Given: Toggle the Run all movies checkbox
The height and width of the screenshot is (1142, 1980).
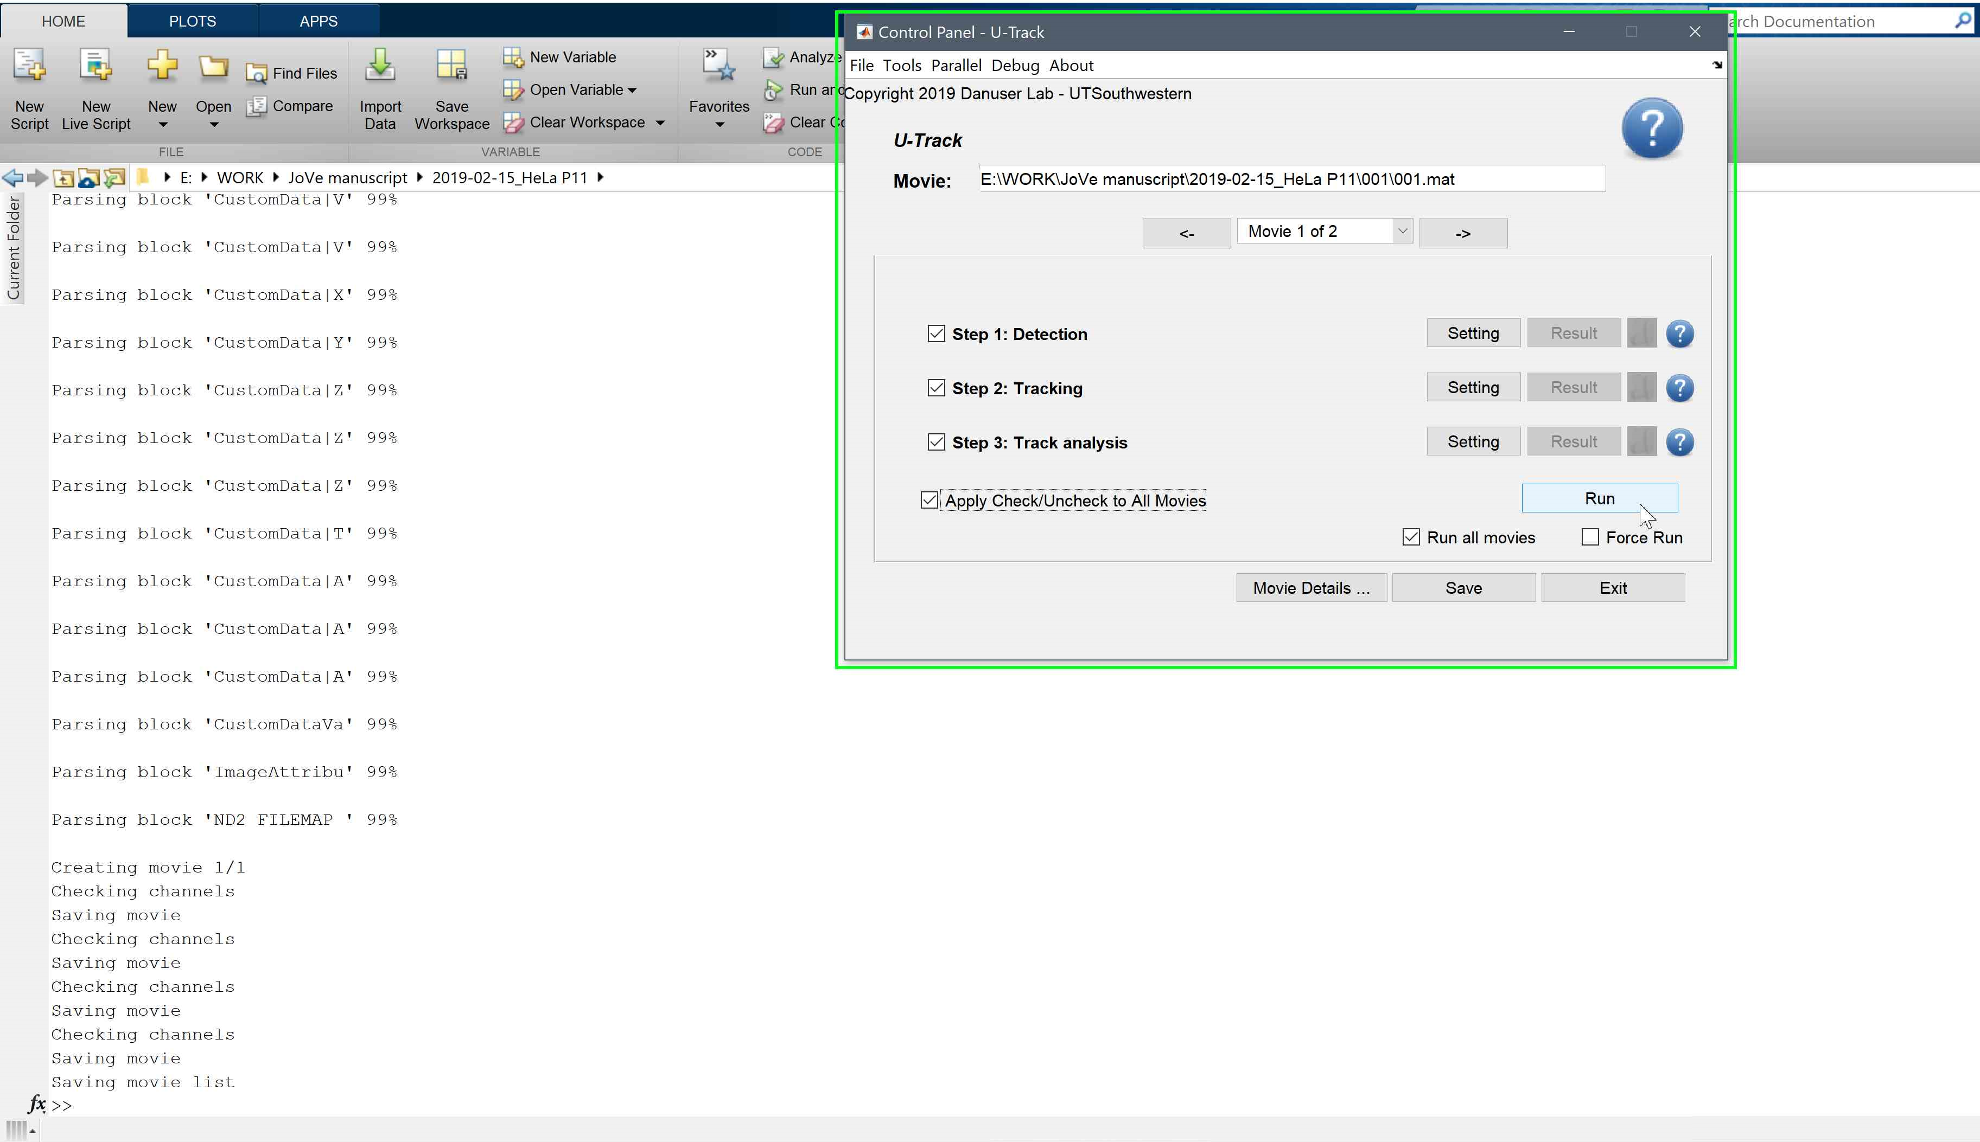Looking at the screenshot, I should click(1411, 537).
